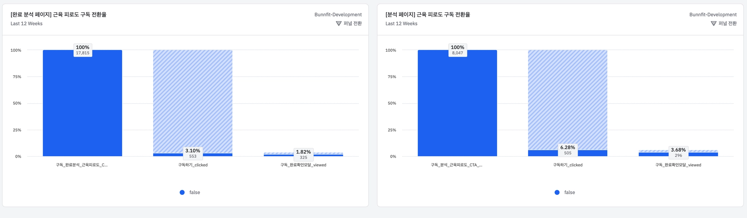
Task: Click the blue legend dot in the left chart
Action: [182, 193]
